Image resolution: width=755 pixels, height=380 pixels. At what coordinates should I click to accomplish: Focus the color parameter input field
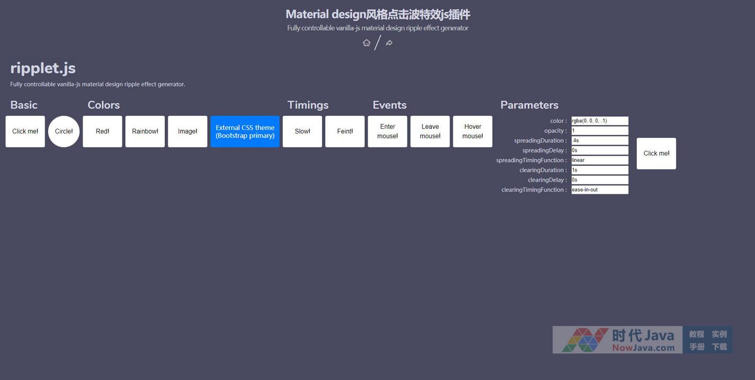click(599, 121)
